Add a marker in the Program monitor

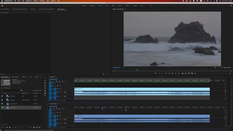coord(155,74)
